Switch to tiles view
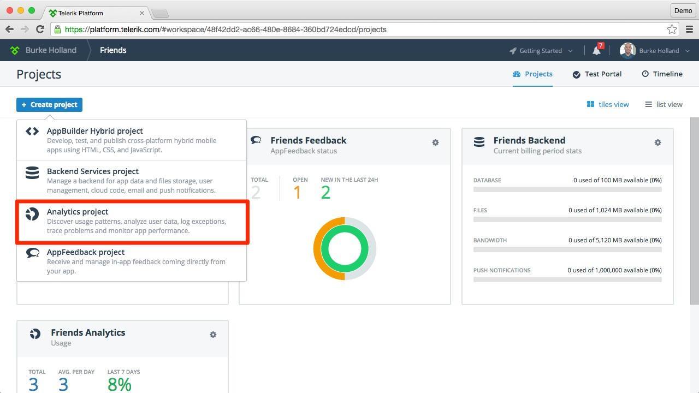This screenshot has height=393, width=699. pyautogui.click(x=608, y=104)
